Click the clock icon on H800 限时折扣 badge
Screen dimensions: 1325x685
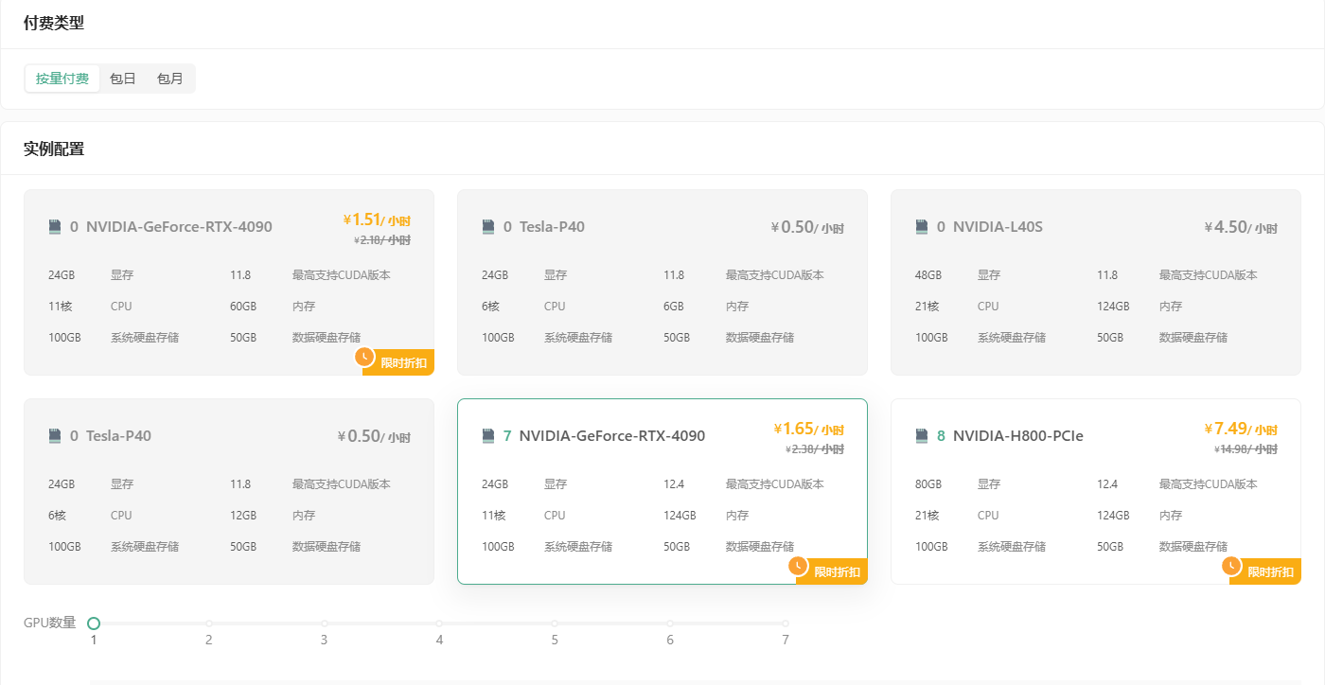(1231, 566)
